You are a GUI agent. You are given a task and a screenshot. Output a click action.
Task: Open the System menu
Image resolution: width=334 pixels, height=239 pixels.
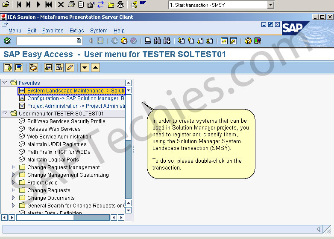click(99, 31)
